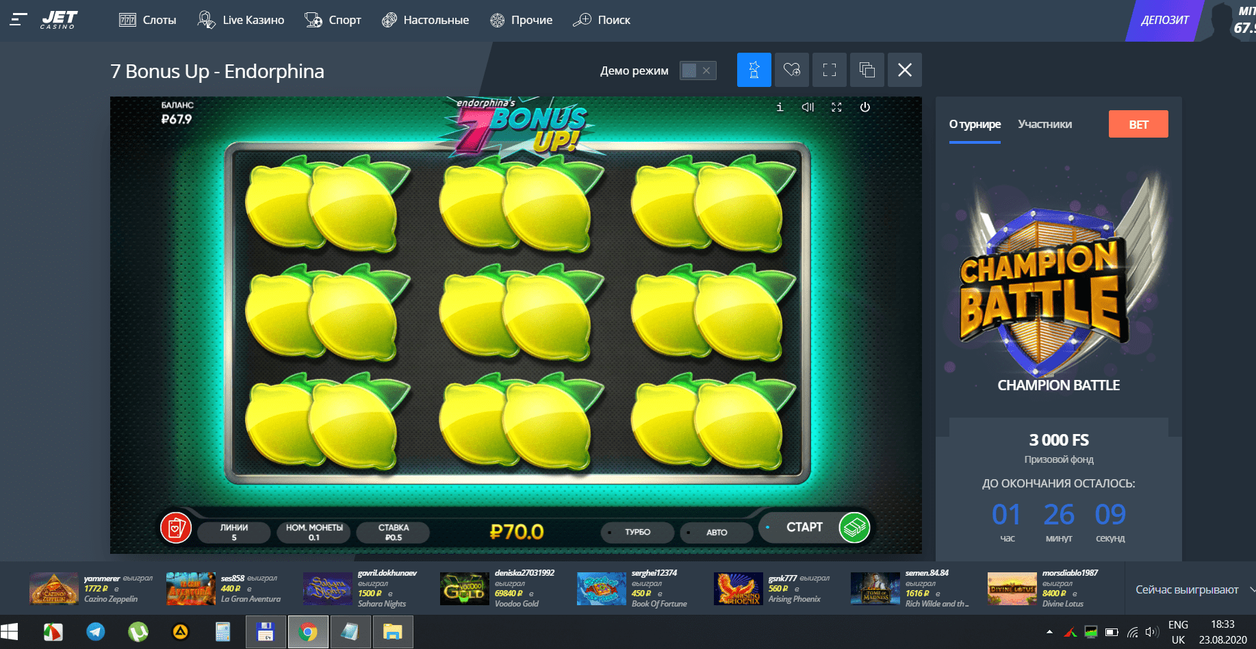The width and height of the screenshot is (1256, 649).
Task: Open the volume control in system tray
Action: point(1152,632)
